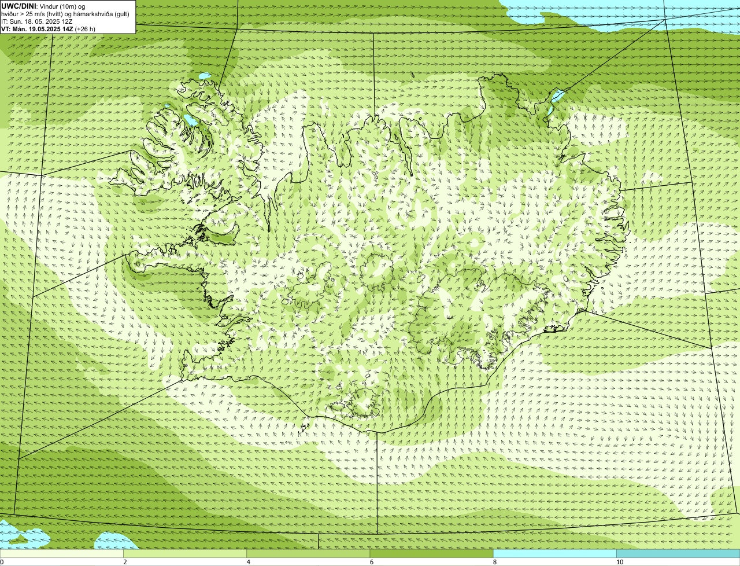740x566 pixels.
Task: Click the 'UWC/DINI: Vindur (10m) og' title line
Action: pos(43,6)
